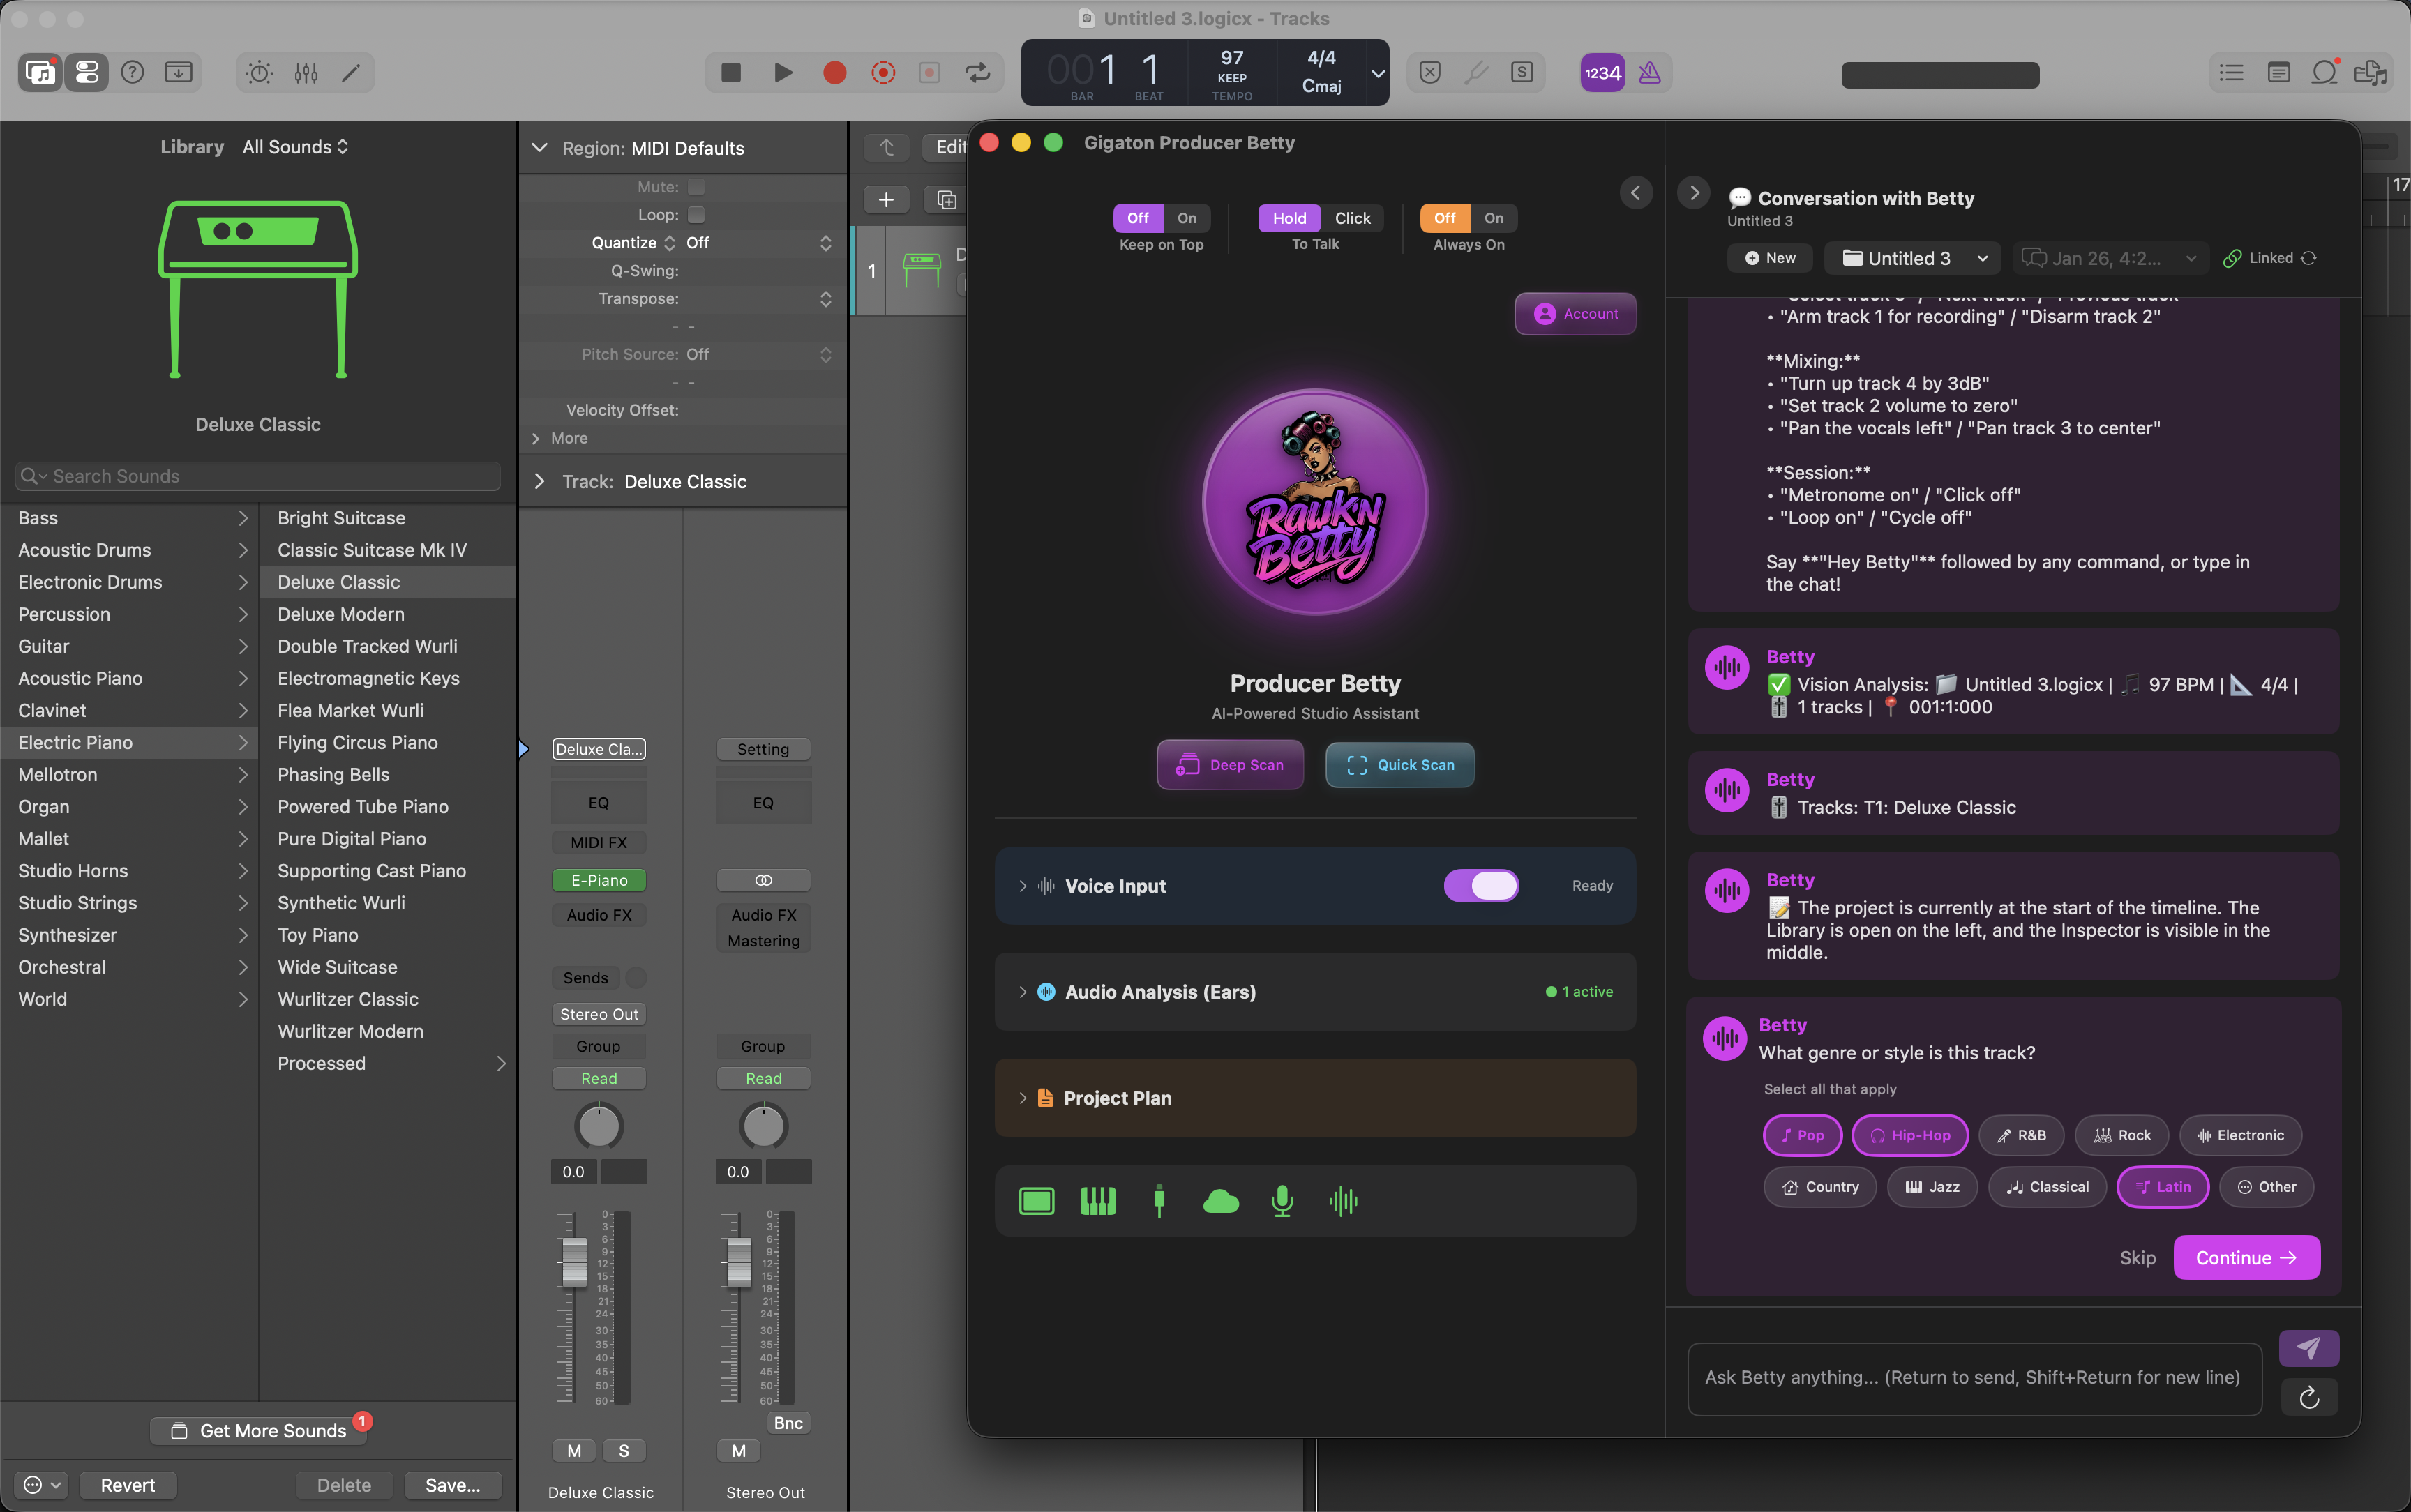The width and height of the screenshot is (2411, 1512).
Task: Click the Deep Scan button
Action: click(x=1230, y=765)
